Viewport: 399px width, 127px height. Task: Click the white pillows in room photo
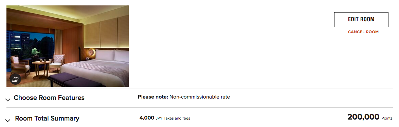click(112, 55)
